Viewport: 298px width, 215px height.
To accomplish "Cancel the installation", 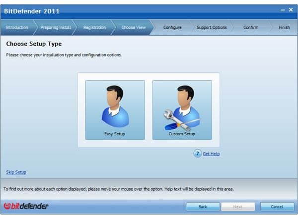I will 277,207.
